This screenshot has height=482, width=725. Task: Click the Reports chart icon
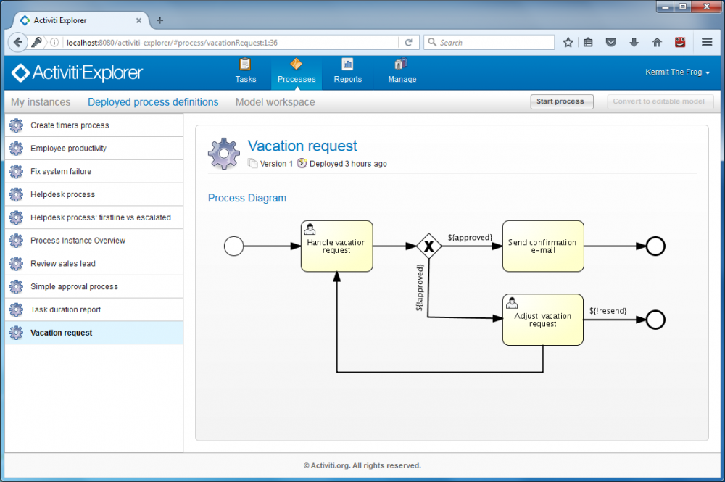point(347,64)
